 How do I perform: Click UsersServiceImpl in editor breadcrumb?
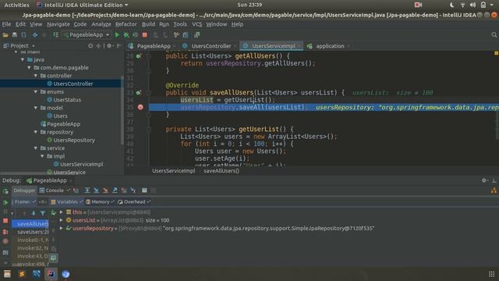(x=173, y=171)
